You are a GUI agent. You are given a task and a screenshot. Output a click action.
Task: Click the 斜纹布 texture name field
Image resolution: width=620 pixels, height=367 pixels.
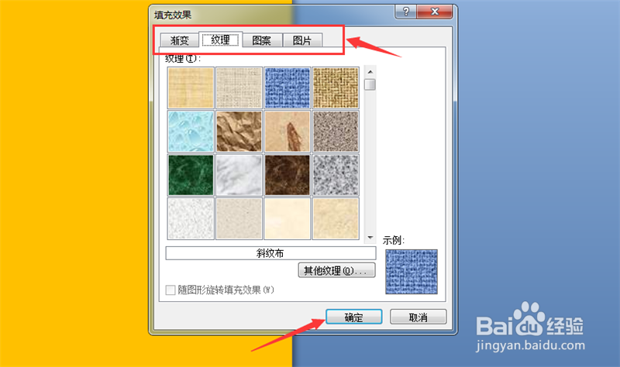[x=270, y=253]
